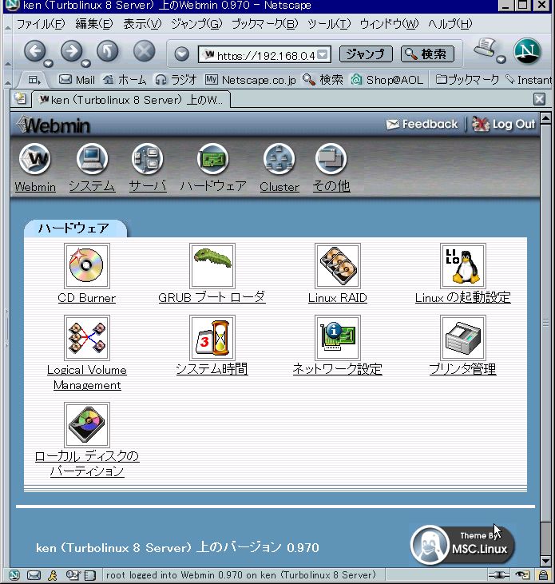This screenshot has height=584, width=555.
Task: Open the Forward button history dropdown
Action: pos(85,63)
